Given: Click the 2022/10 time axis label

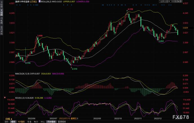Looking at the screenshot, I should tap(118, 119).
